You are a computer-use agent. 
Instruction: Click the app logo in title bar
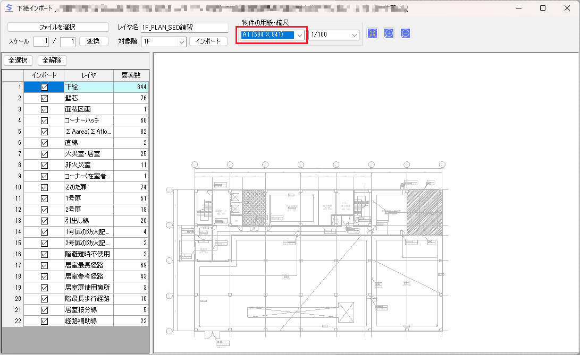coord(9,8)
